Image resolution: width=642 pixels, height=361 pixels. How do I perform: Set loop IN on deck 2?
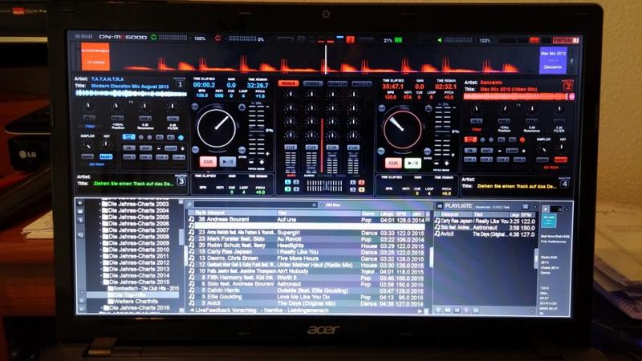(x=469, y=151)
